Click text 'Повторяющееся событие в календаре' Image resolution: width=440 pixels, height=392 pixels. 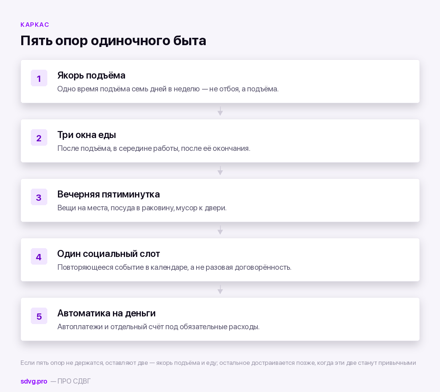(123, 267)
